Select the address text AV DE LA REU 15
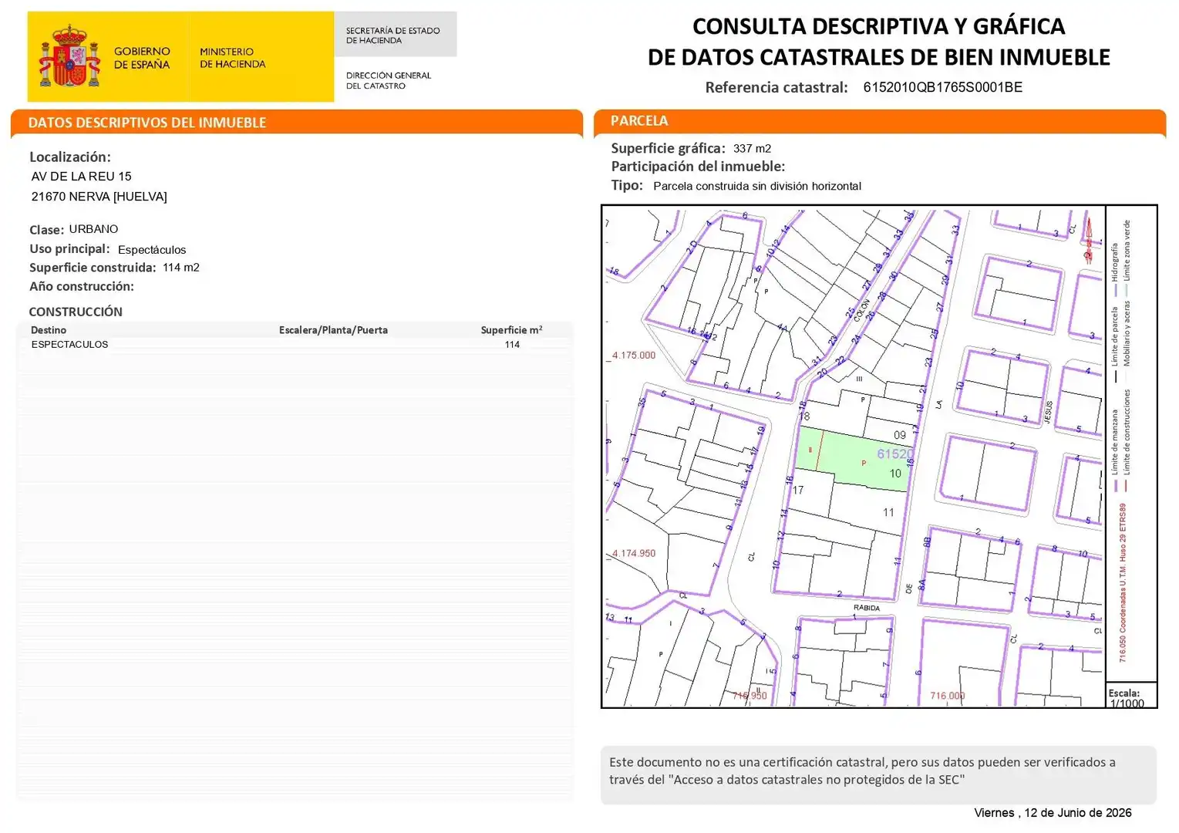Viewport: 1179px width, 833px height. click(x=81, y=177)
